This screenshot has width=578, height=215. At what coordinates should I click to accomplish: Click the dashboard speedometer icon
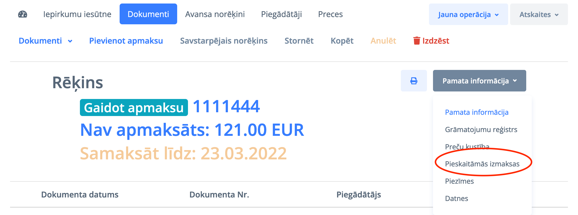click(23, 14)
